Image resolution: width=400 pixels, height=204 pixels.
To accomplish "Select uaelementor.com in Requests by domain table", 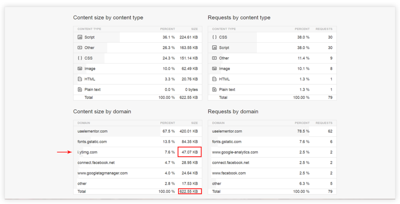I will pos(227,131).
